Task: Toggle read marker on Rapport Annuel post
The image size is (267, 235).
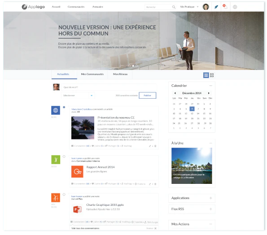Action: pyautogui.click(x=64, y=157)
